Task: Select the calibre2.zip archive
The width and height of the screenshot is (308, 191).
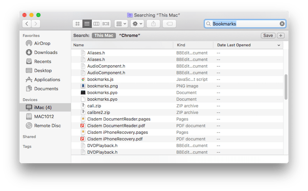Action: 177,113
